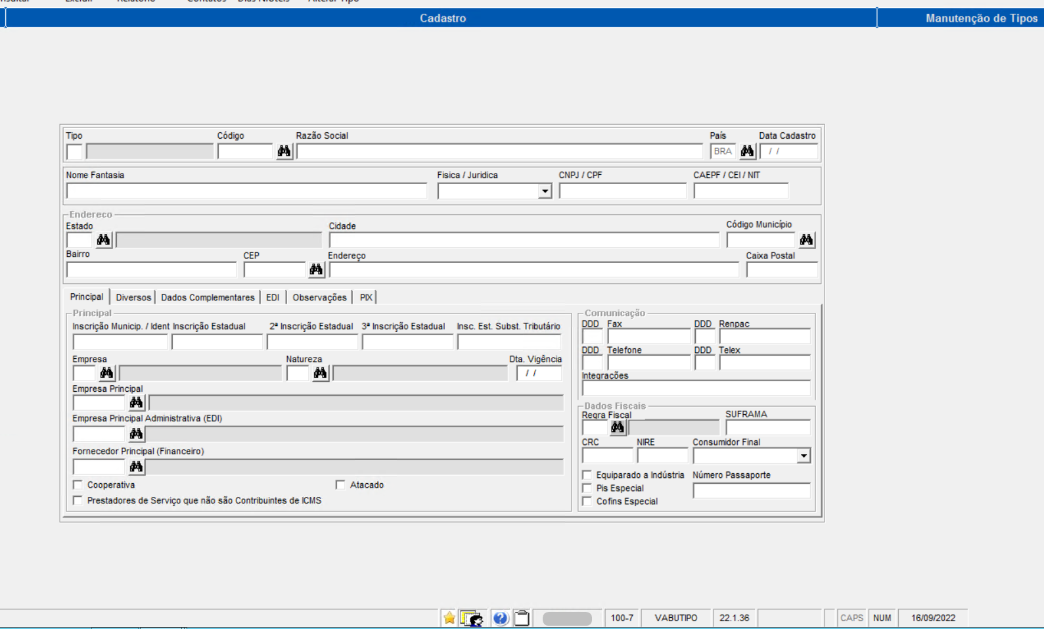Image resolution: width=1044 pixels, height=629 pixels.
Task: Click the 2ª Inscrição Estadual field
Action: (312, 342)
